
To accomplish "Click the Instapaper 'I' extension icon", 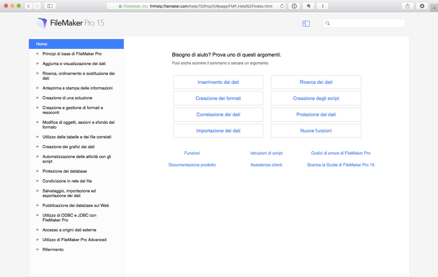I will pos(322,6).
